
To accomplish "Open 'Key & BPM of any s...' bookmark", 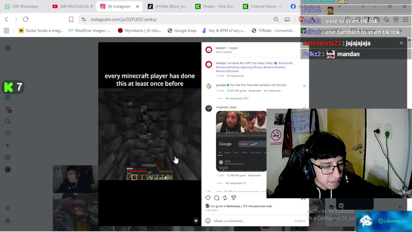I will [224, 31].
